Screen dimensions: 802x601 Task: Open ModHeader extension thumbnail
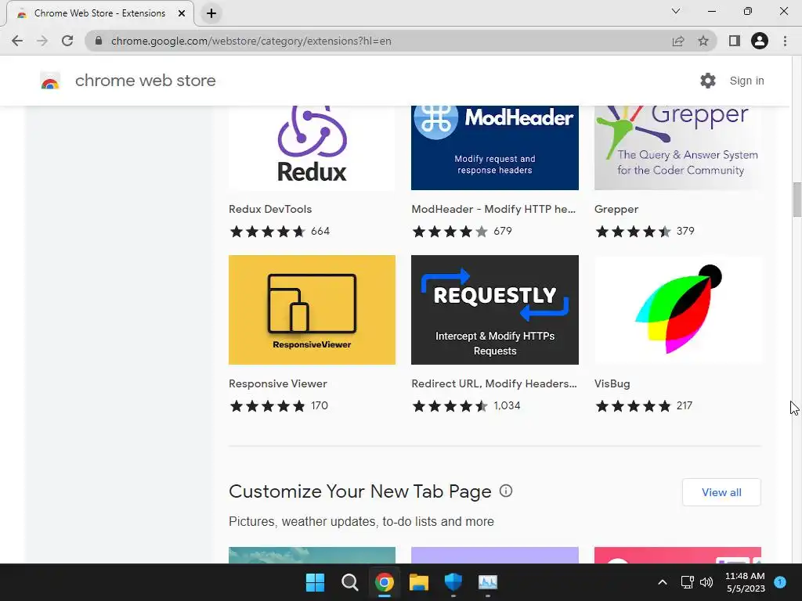coord(495,148)
